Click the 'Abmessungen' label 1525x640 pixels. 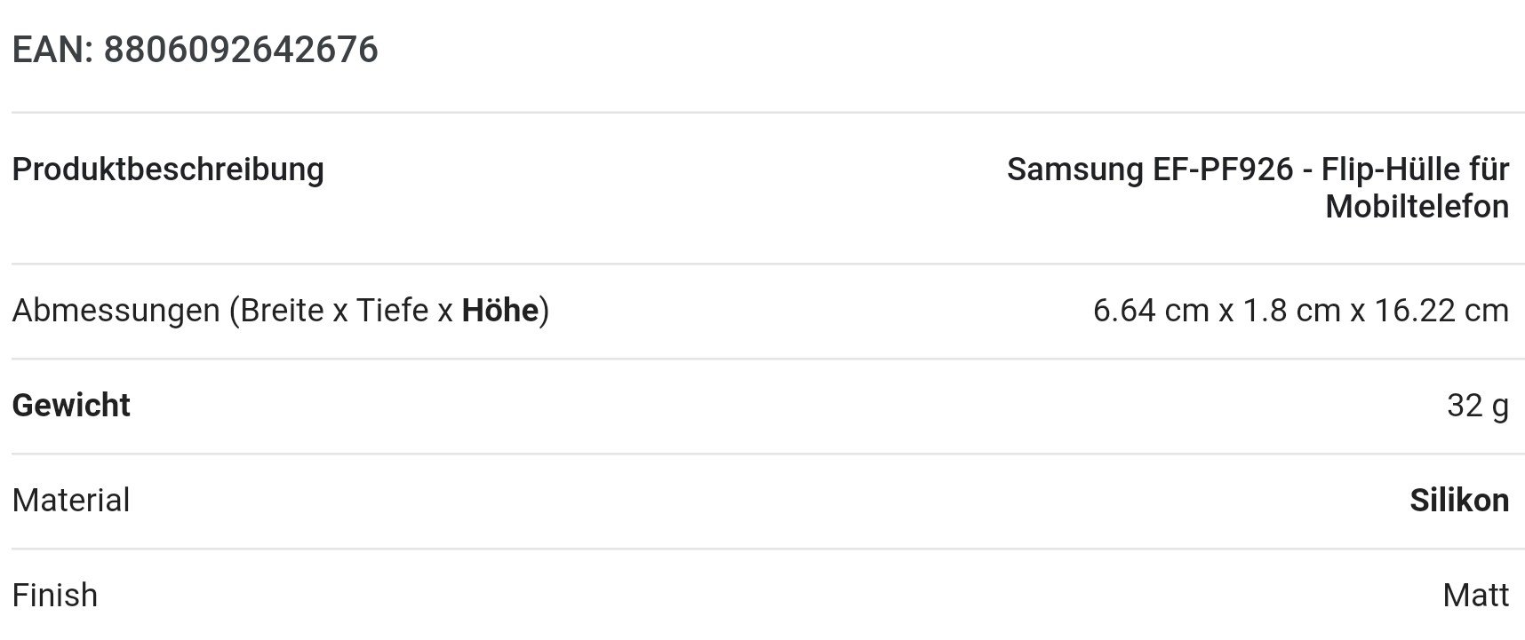pyautogui.click(x=116, y=311)
